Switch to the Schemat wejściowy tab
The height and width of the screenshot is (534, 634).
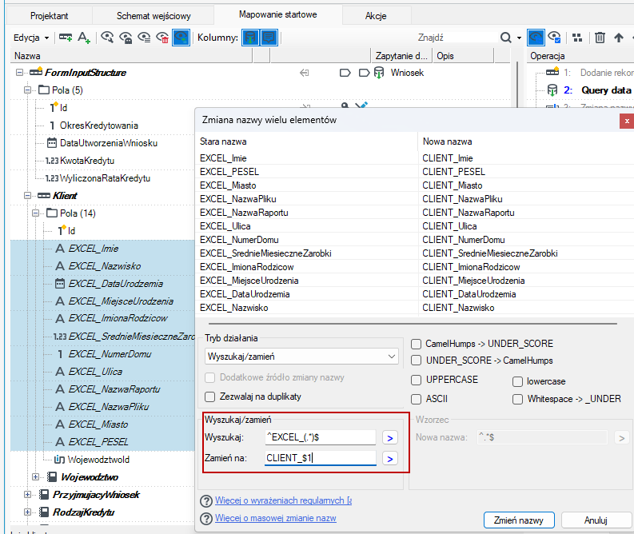[x=154, y=16]
